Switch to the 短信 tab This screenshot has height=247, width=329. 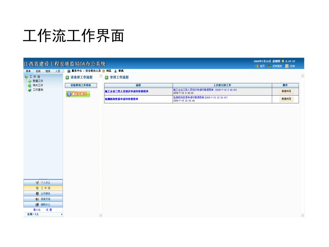(48, 71)
